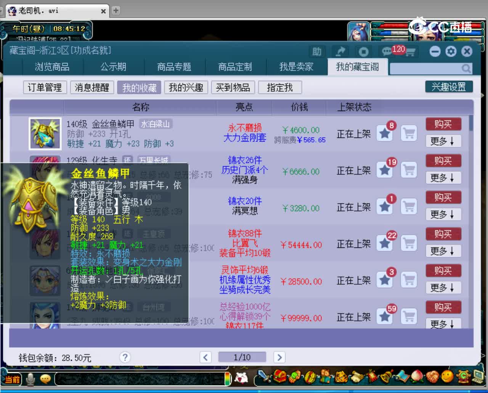Screen dimensions: 488x393
Task: Open 指定我 sub-tab
Action: (x=280, y=87)
